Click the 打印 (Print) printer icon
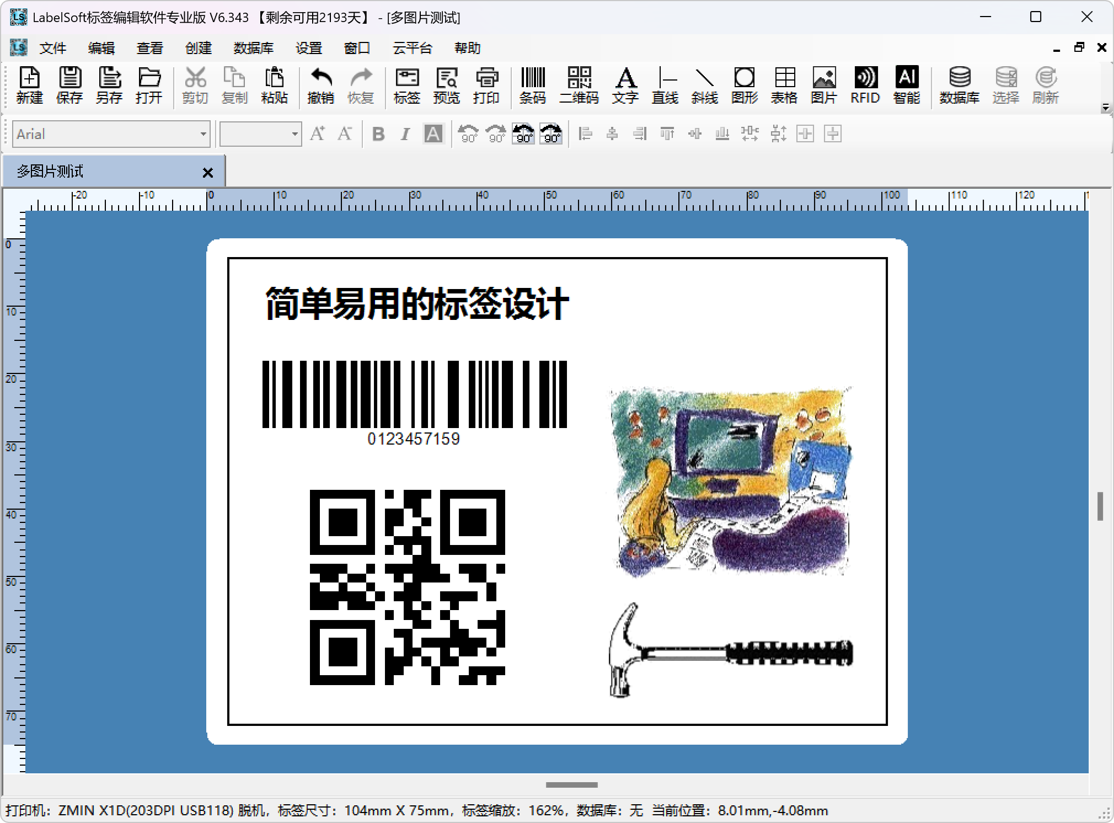 486,85
